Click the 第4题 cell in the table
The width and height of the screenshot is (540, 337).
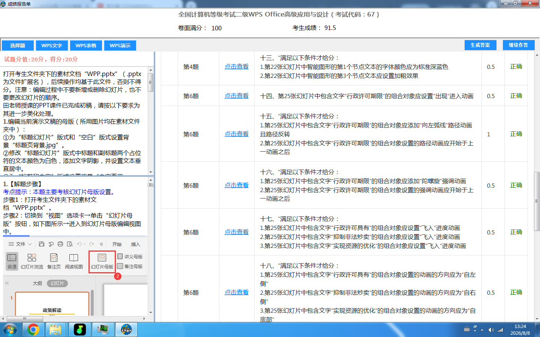(x=191, y=67)
